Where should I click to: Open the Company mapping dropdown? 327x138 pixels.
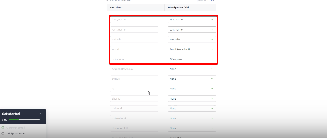click(192, 59)
